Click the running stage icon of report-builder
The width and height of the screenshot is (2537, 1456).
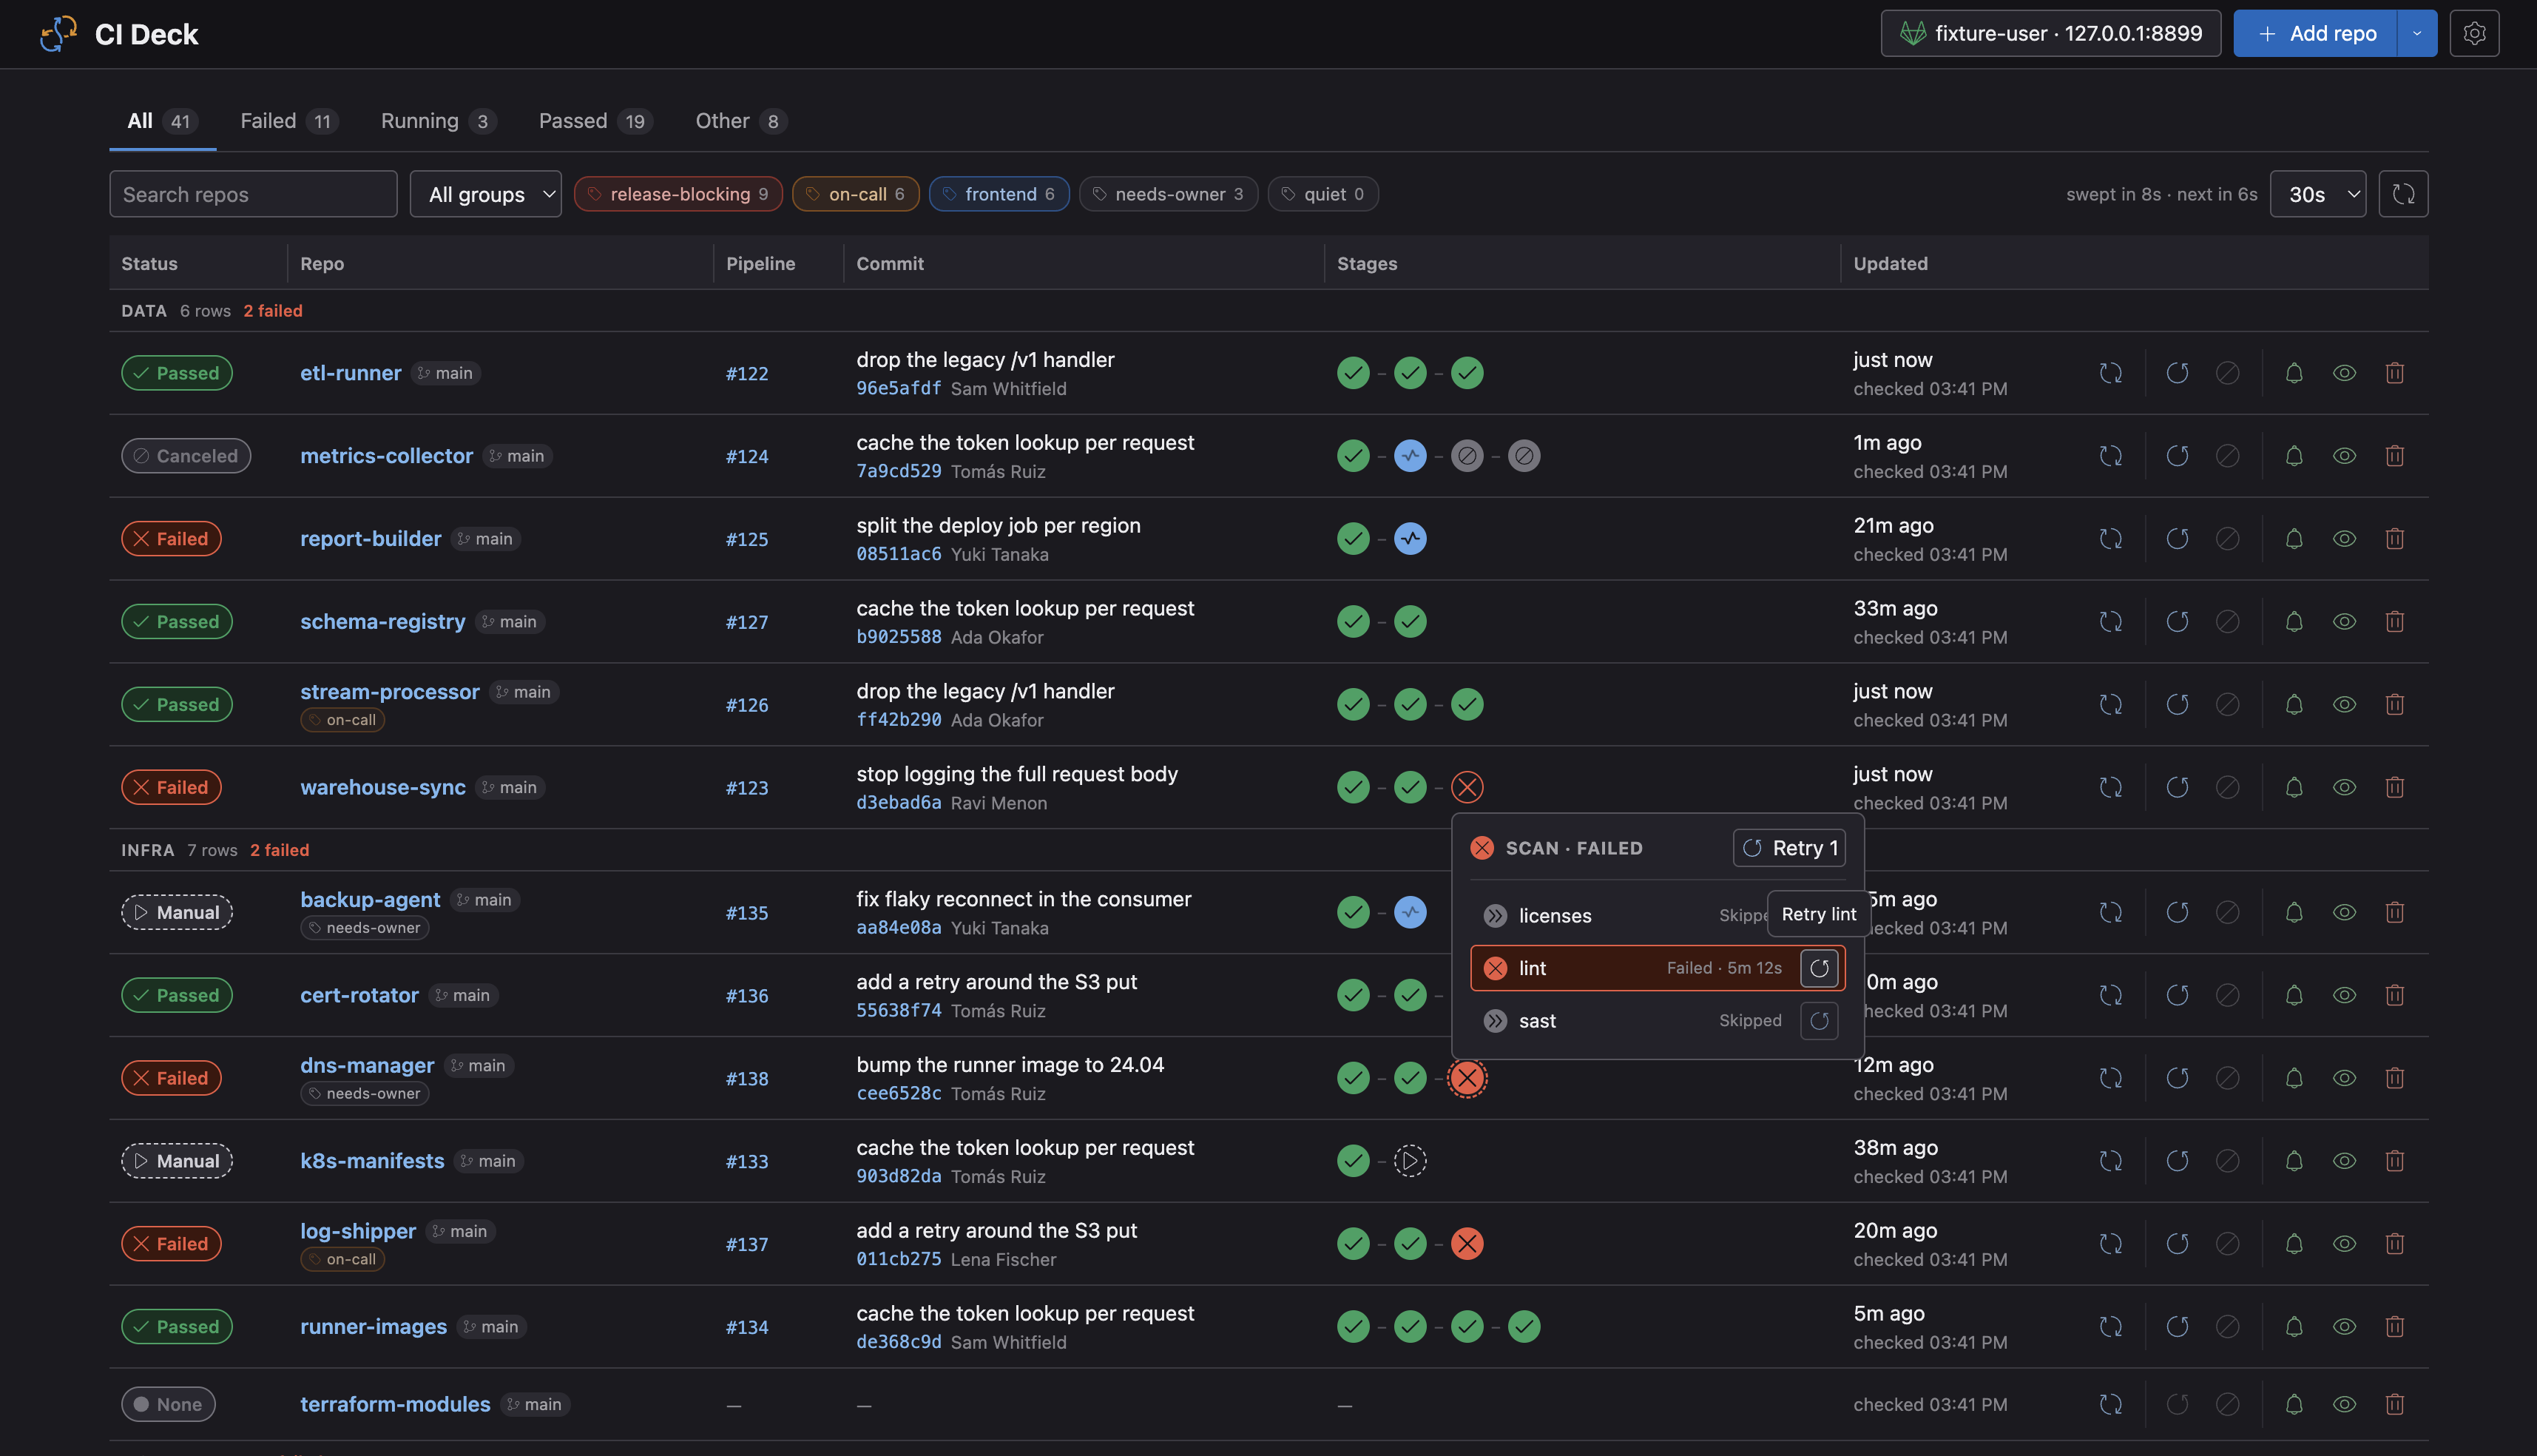coord(1410,539)
